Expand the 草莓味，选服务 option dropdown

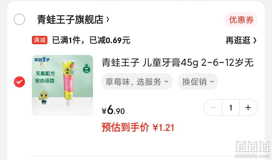pyautogui.click(x=137, y=81)
